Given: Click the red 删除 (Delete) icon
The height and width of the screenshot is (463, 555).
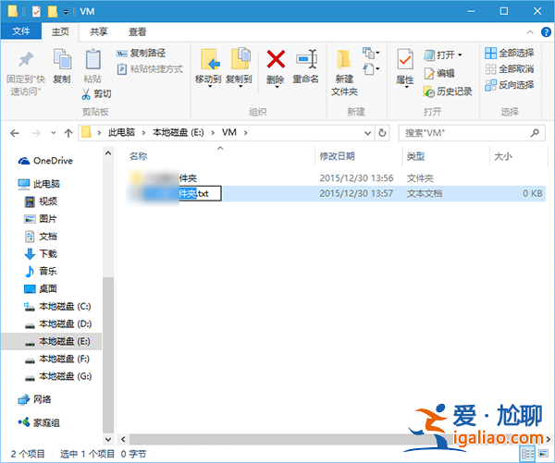Looking at the screenshot, I should pos(276,59).
